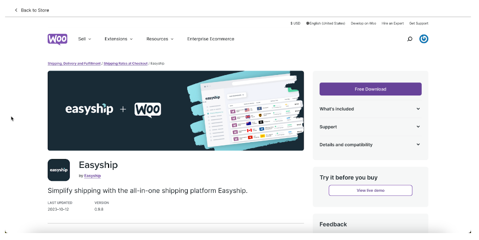The image size is (479, 240).
Task: Click the globe language icon
Action: pyautogui.click(x=308, y=23)
